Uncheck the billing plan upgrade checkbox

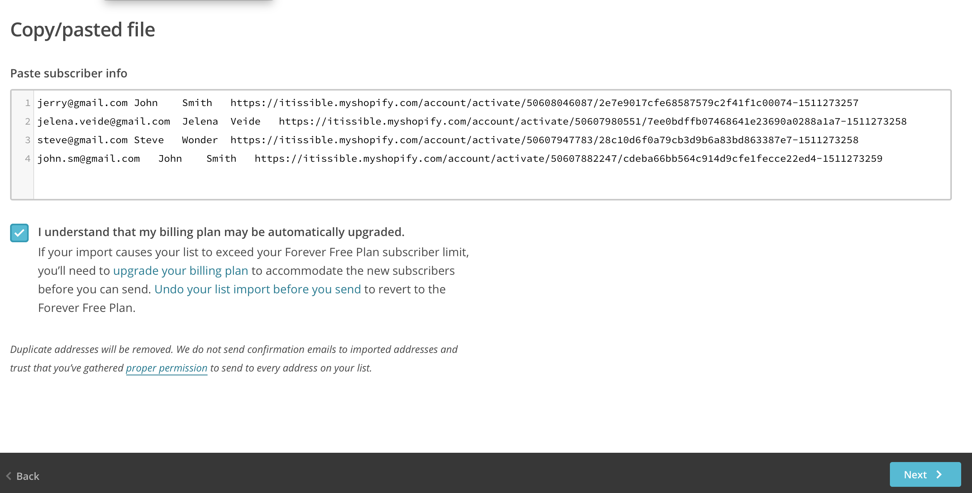19,233
